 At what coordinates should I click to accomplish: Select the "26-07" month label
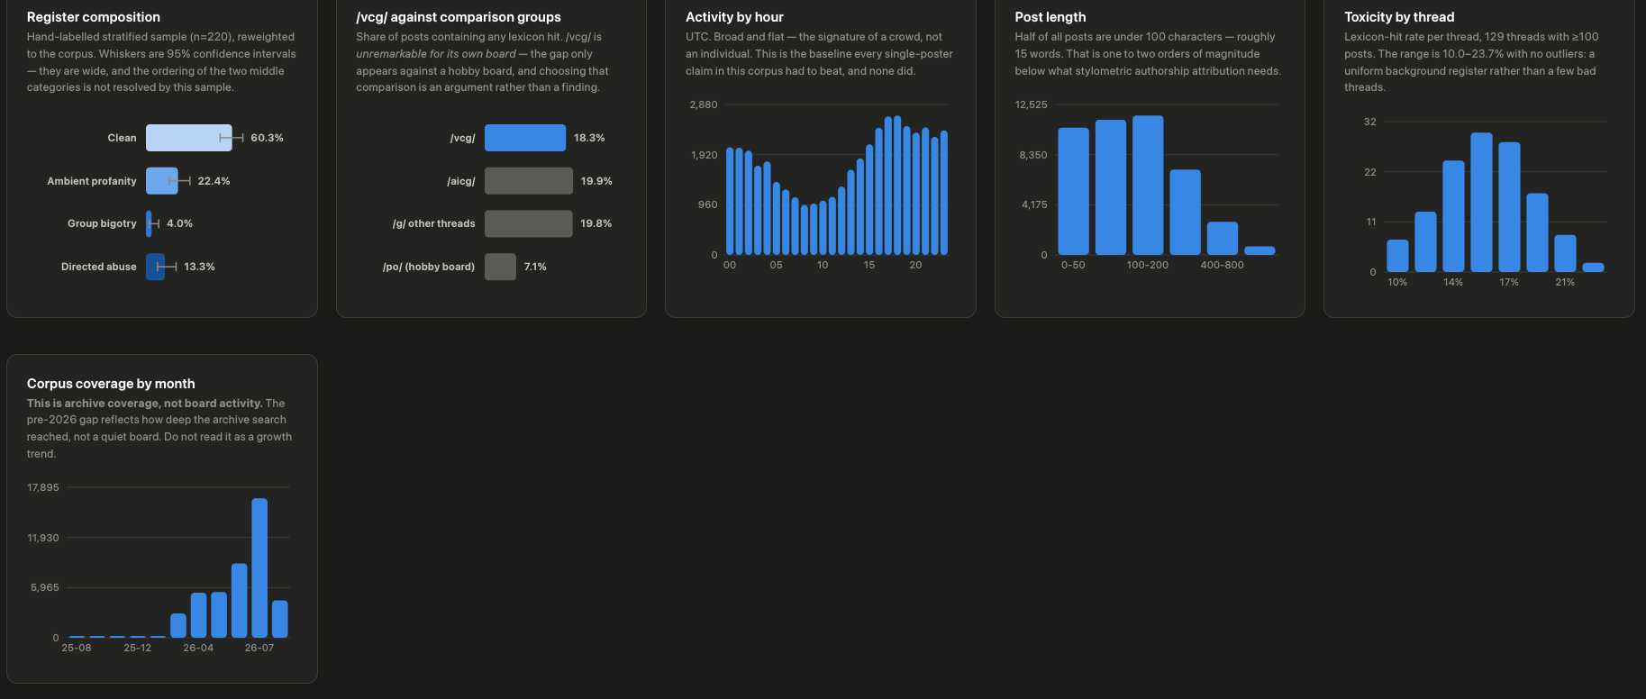tap(259, 648)
